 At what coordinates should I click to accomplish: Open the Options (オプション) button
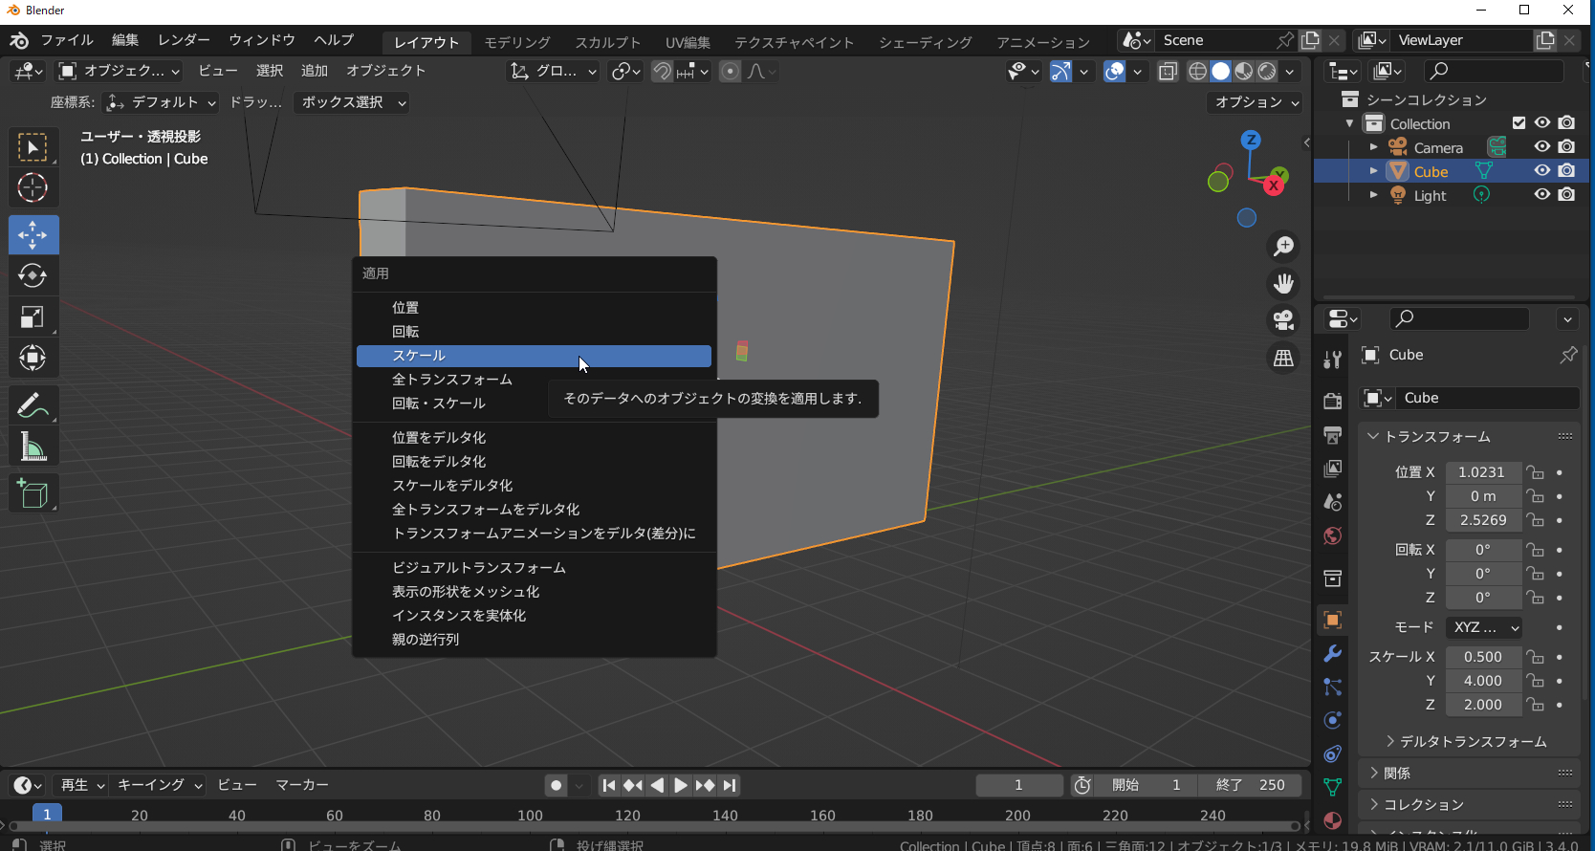pyautogui.click(x=1256, y=102)
